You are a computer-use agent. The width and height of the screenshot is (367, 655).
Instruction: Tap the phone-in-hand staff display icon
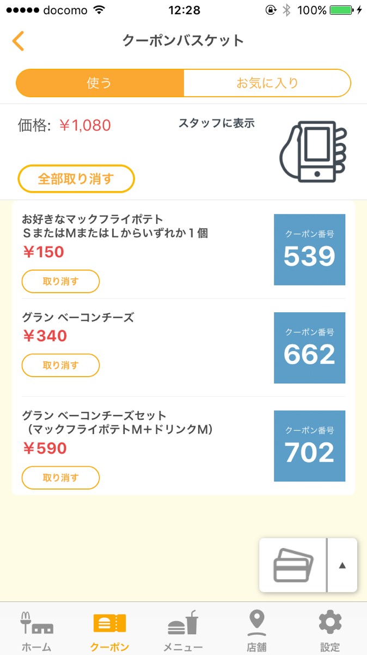coord(313,151)
